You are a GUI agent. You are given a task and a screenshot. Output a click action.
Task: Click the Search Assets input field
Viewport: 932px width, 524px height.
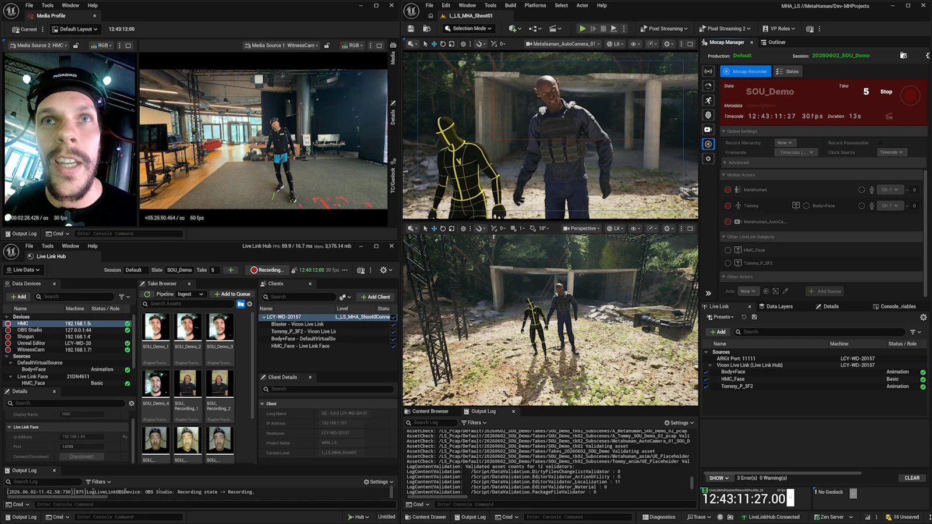pos(189,304)
